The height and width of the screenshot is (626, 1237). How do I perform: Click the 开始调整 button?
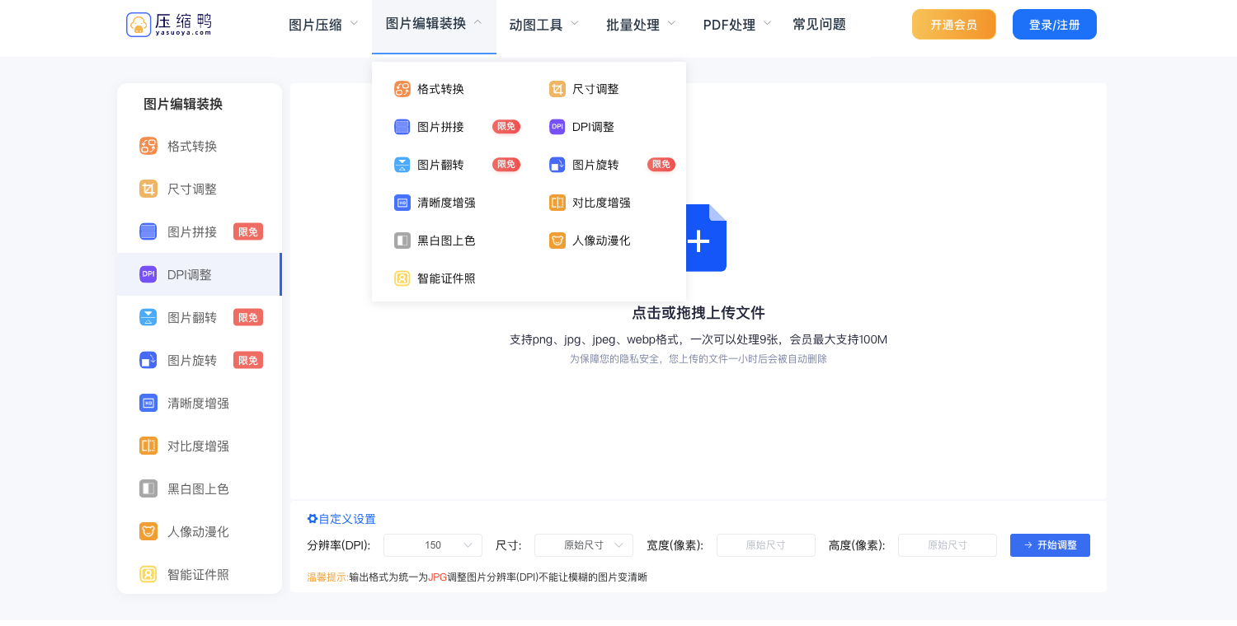point(1050,545)
